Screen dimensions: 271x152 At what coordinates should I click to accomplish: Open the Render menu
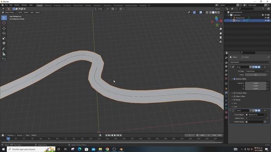point(17,5)
